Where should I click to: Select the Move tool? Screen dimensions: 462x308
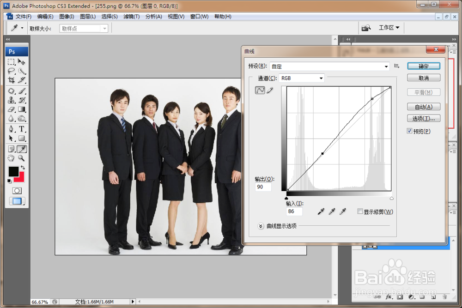click(22, 62)
